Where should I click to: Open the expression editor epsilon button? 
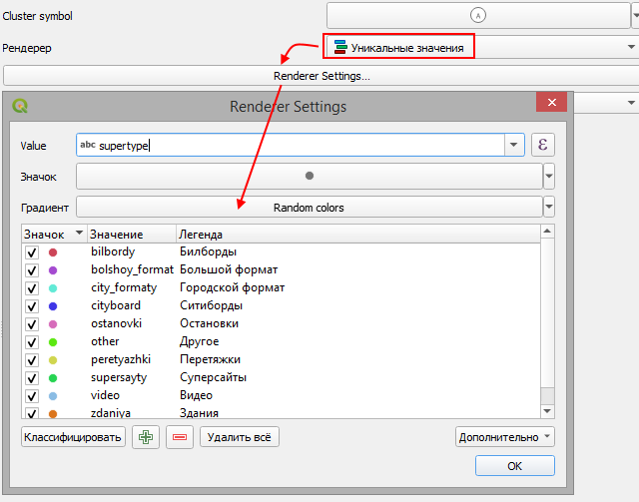click(x=543, y=145)
